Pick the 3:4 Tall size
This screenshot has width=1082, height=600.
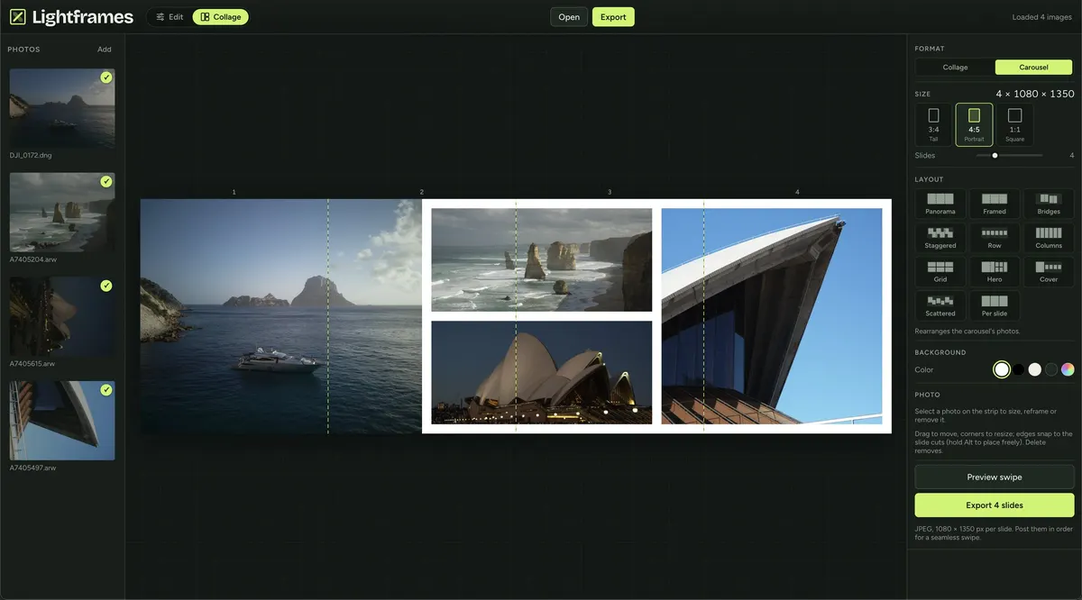pyautogui.click(x=933, y=124)
